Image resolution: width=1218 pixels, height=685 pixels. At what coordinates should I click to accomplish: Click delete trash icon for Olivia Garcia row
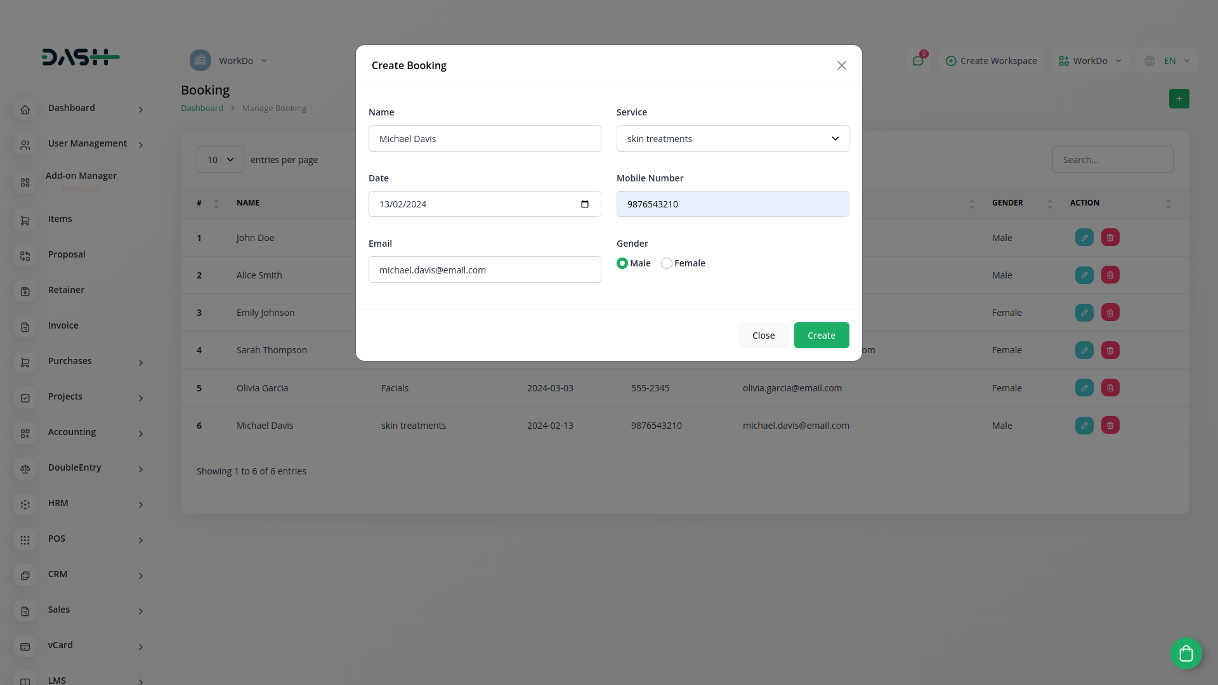(1110, 388)
